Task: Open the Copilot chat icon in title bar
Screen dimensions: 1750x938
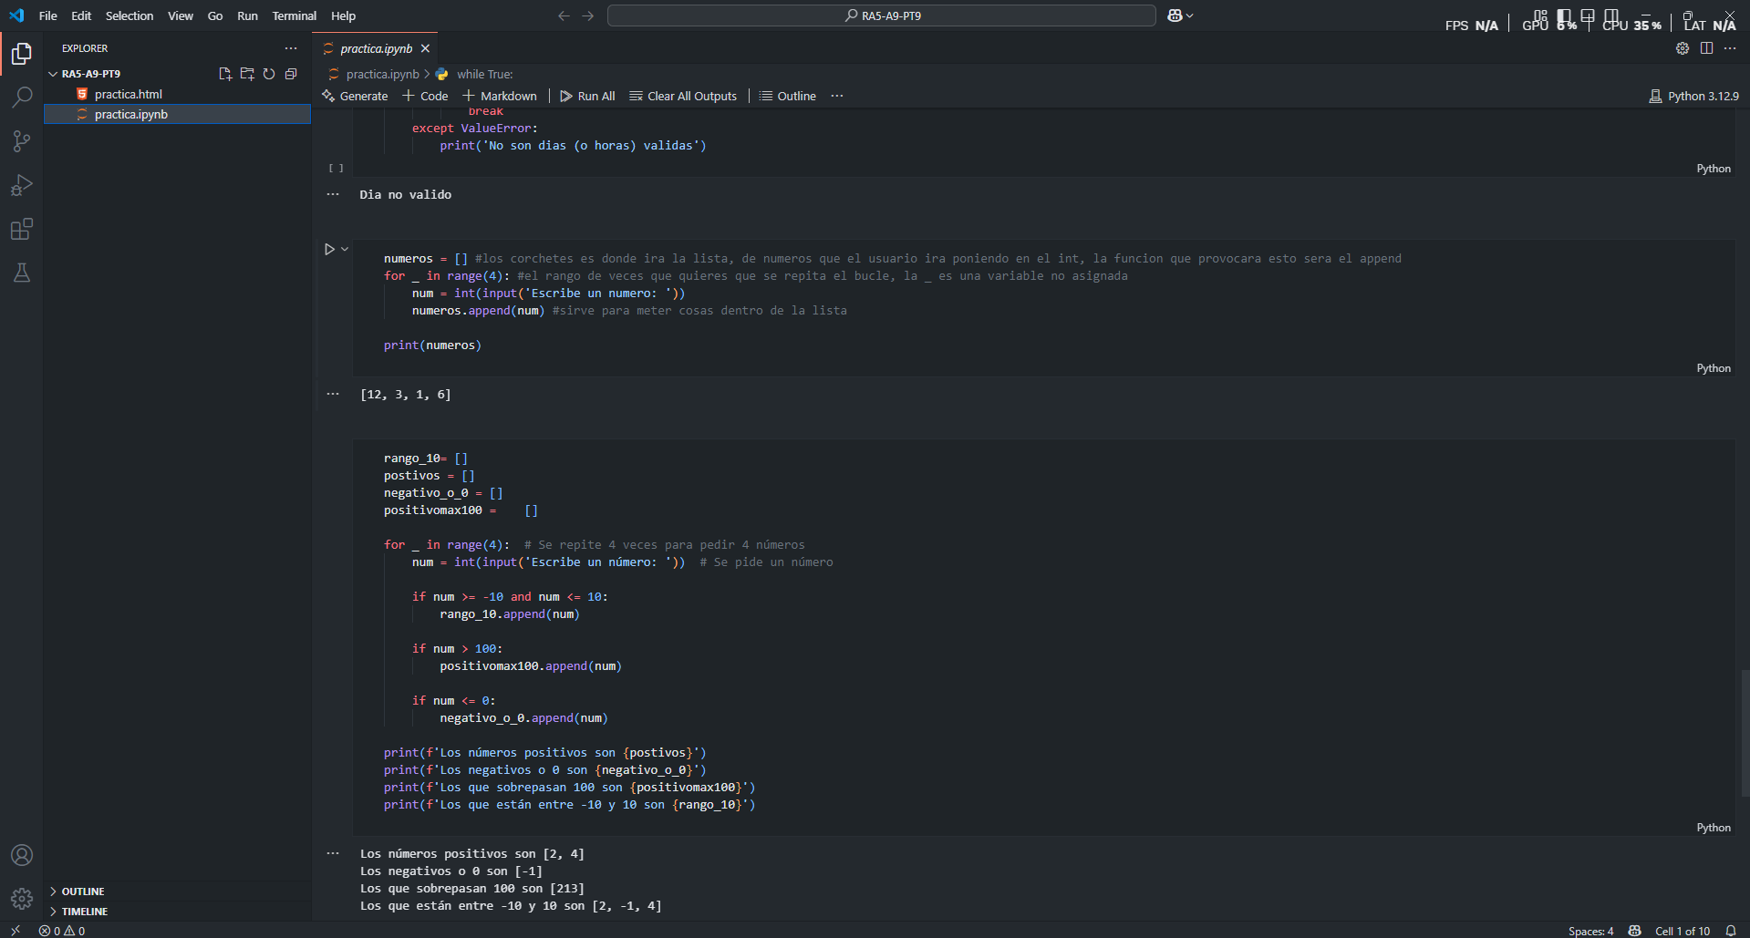Action: (x=1175, y=15)
